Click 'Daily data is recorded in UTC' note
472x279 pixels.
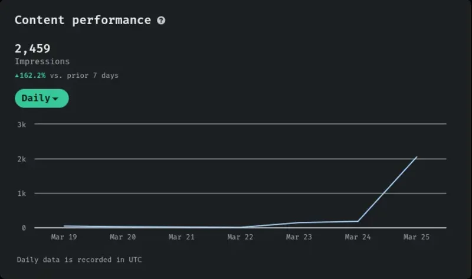[x=79, y=260]
